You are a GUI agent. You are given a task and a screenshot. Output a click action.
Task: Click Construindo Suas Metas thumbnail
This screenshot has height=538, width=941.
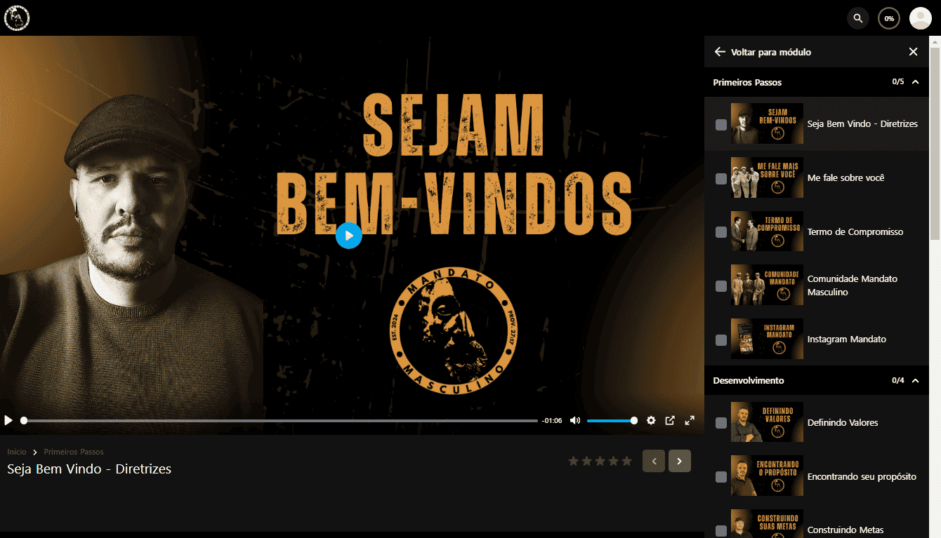[767, 524]
